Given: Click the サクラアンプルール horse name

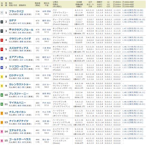Looking at the screenshot, I should 23,30.
